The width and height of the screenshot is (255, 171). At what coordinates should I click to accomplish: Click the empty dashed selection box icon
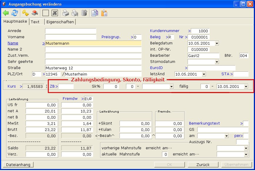coord(46,13)
